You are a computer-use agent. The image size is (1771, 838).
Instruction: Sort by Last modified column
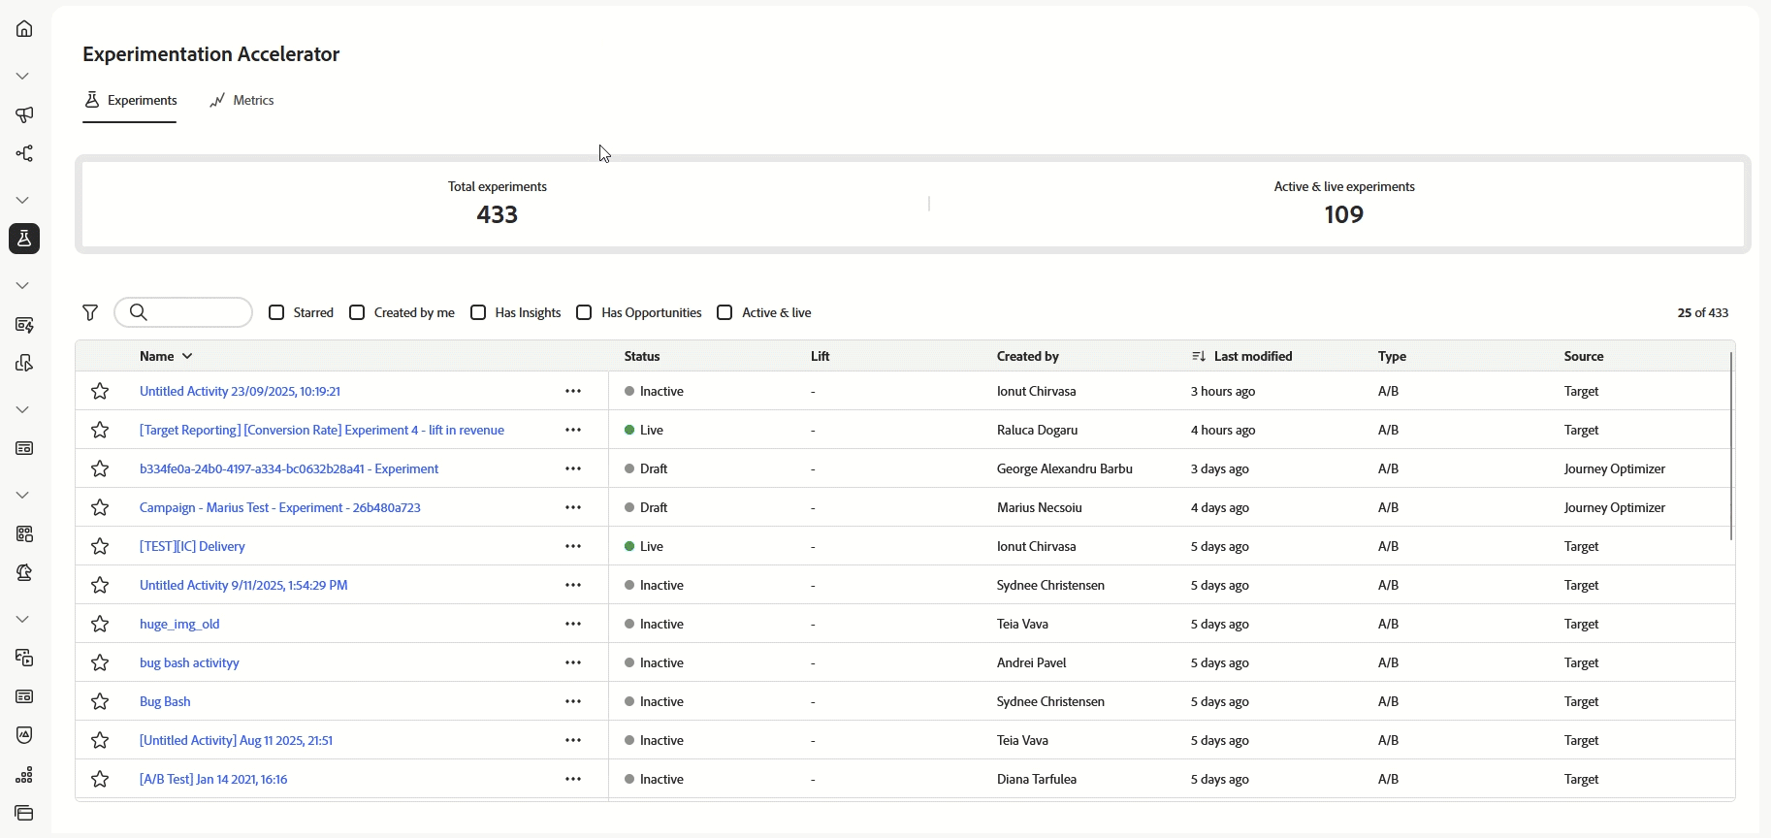point(1251,356)
